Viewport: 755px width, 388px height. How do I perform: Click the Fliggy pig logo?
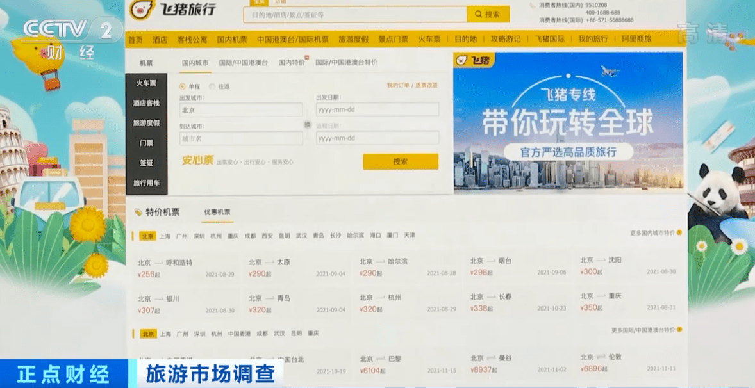point(142,10)
